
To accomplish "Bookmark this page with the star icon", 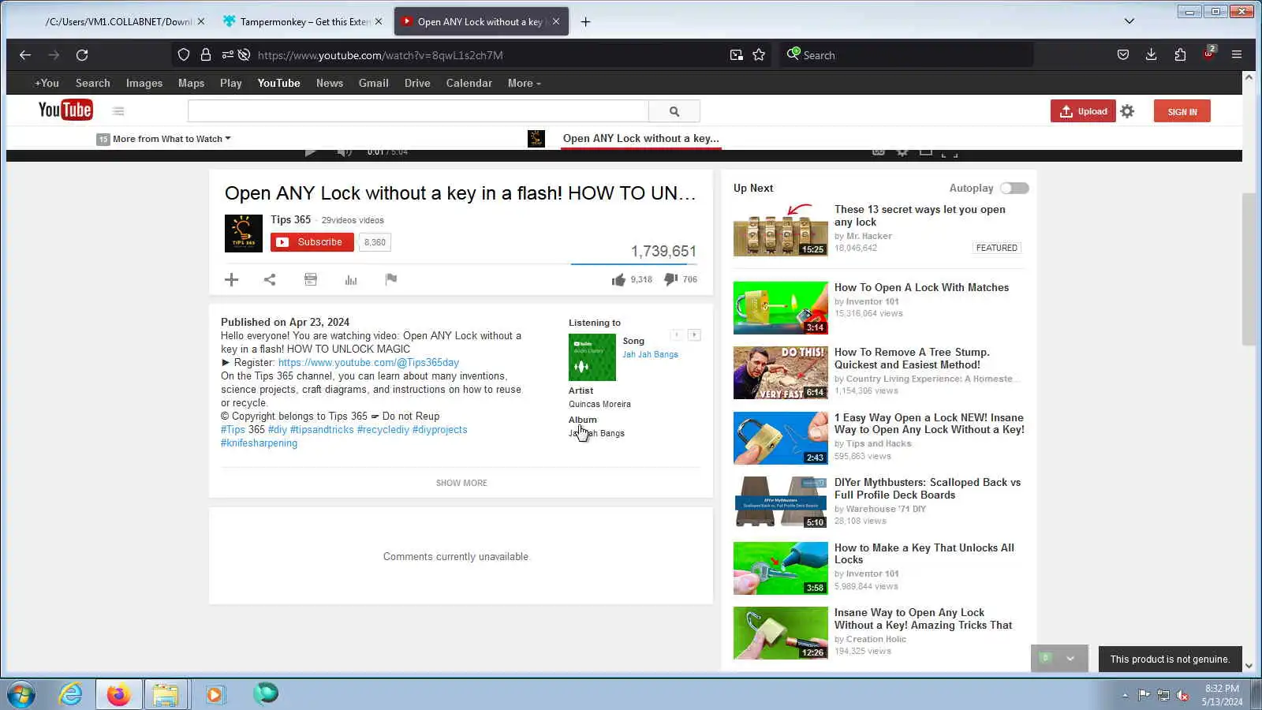I will coord(759,55).
